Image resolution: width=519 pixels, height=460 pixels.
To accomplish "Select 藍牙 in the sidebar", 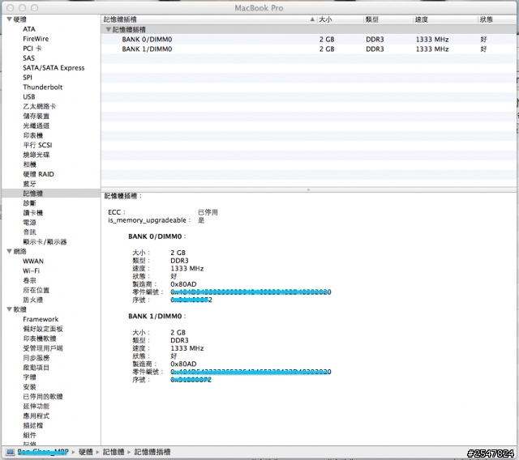I will 29,184.
